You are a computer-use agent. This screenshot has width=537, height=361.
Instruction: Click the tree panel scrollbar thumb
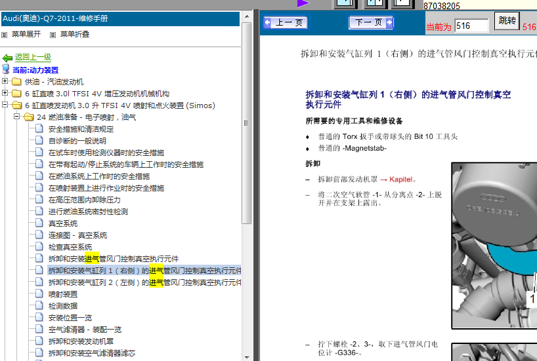click(x=247, y=123)
